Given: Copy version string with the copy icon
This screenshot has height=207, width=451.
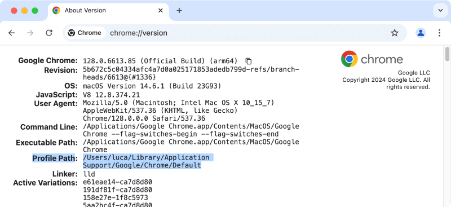Looking at the screenshot, I should pos(249,61).
